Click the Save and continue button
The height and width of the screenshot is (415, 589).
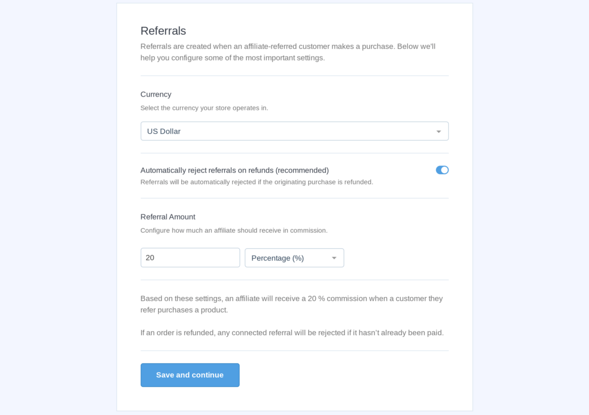point(190,375)
